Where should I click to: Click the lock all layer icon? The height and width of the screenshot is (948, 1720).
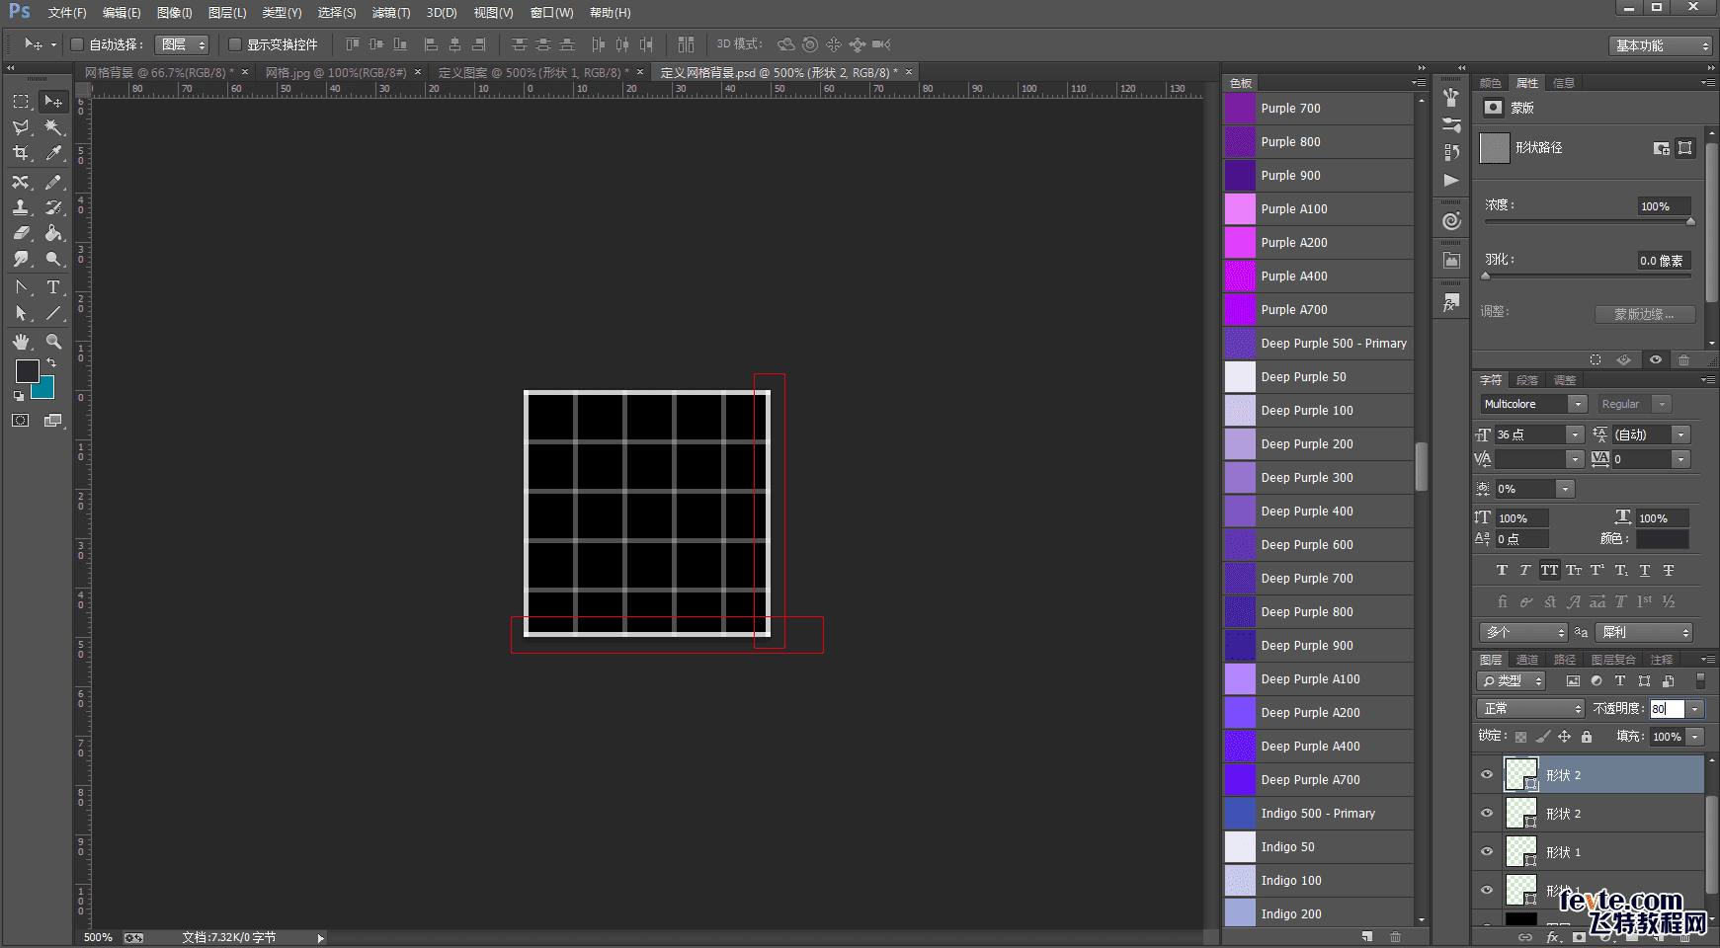pos(1586,737)
